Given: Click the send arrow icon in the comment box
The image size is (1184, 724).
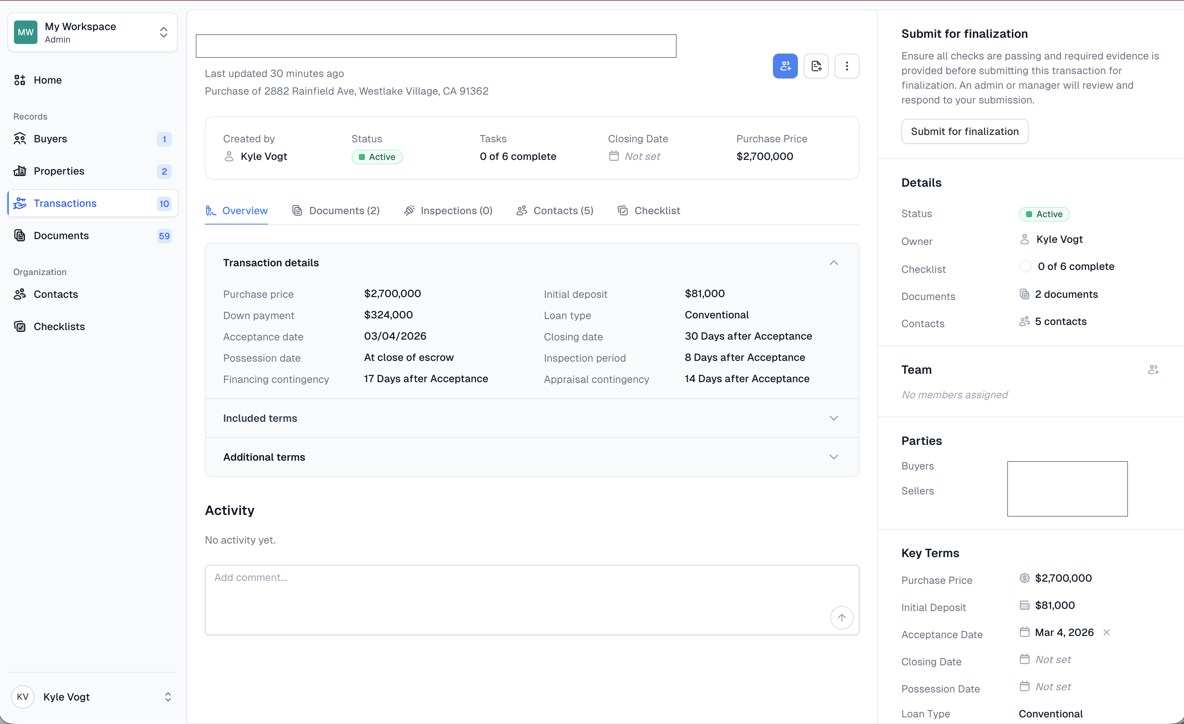Looking at the screenshot, I should coord(842,618).
